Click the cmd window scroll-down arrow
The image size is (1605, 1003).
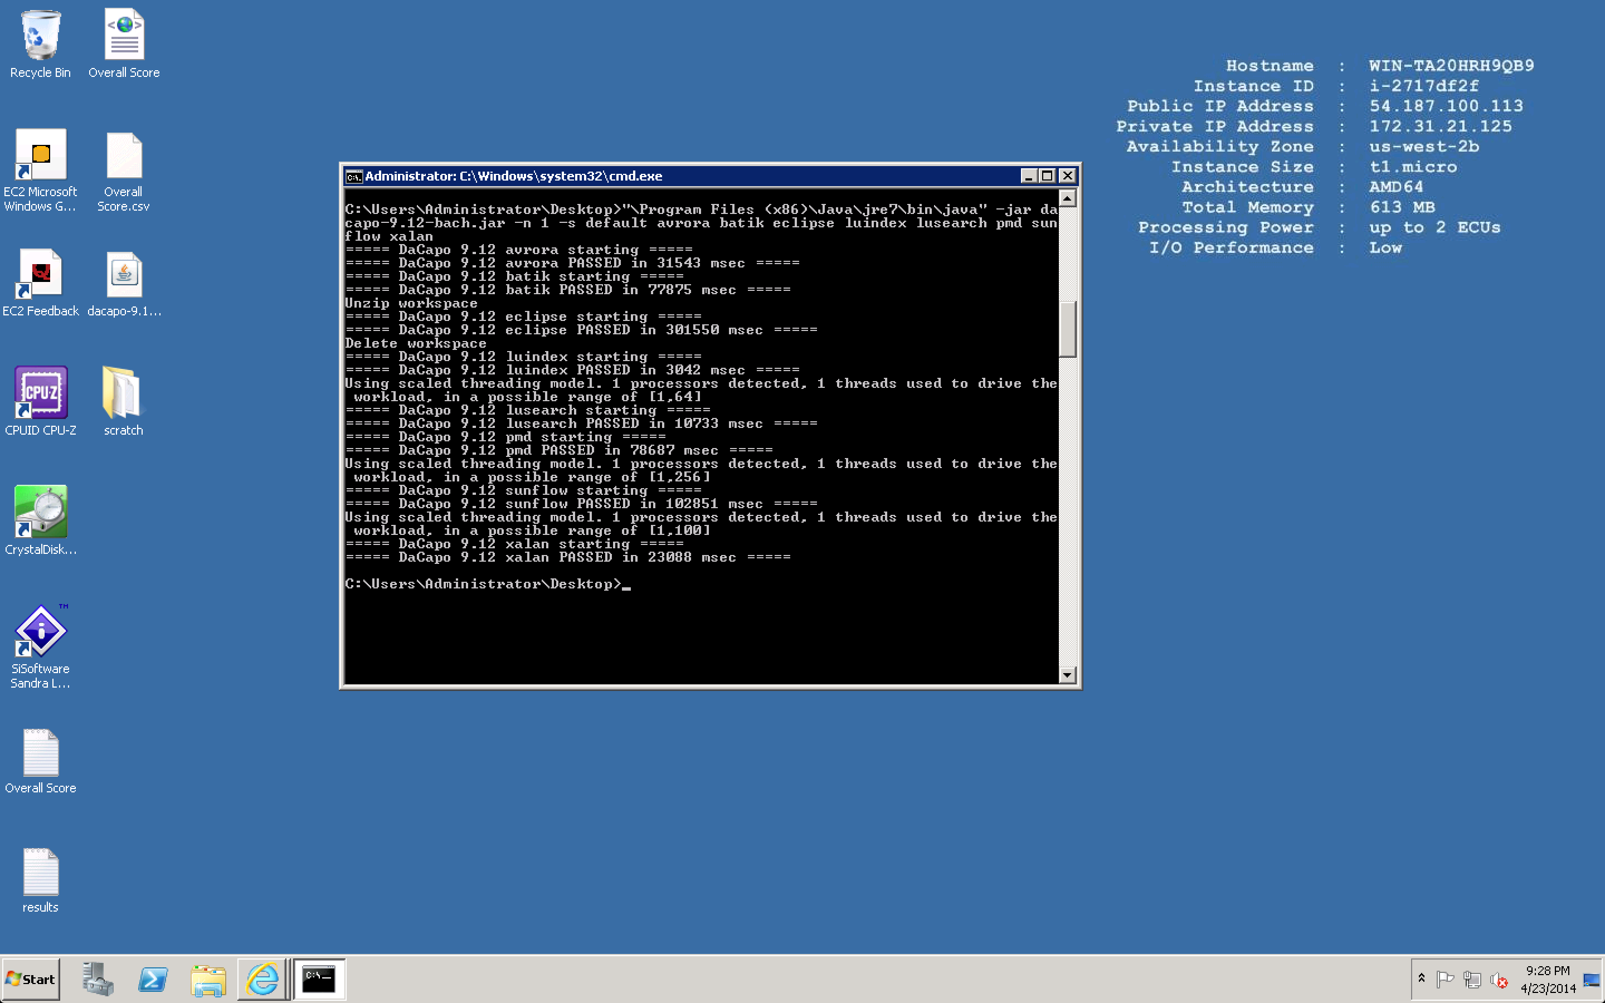(1067, 675)
